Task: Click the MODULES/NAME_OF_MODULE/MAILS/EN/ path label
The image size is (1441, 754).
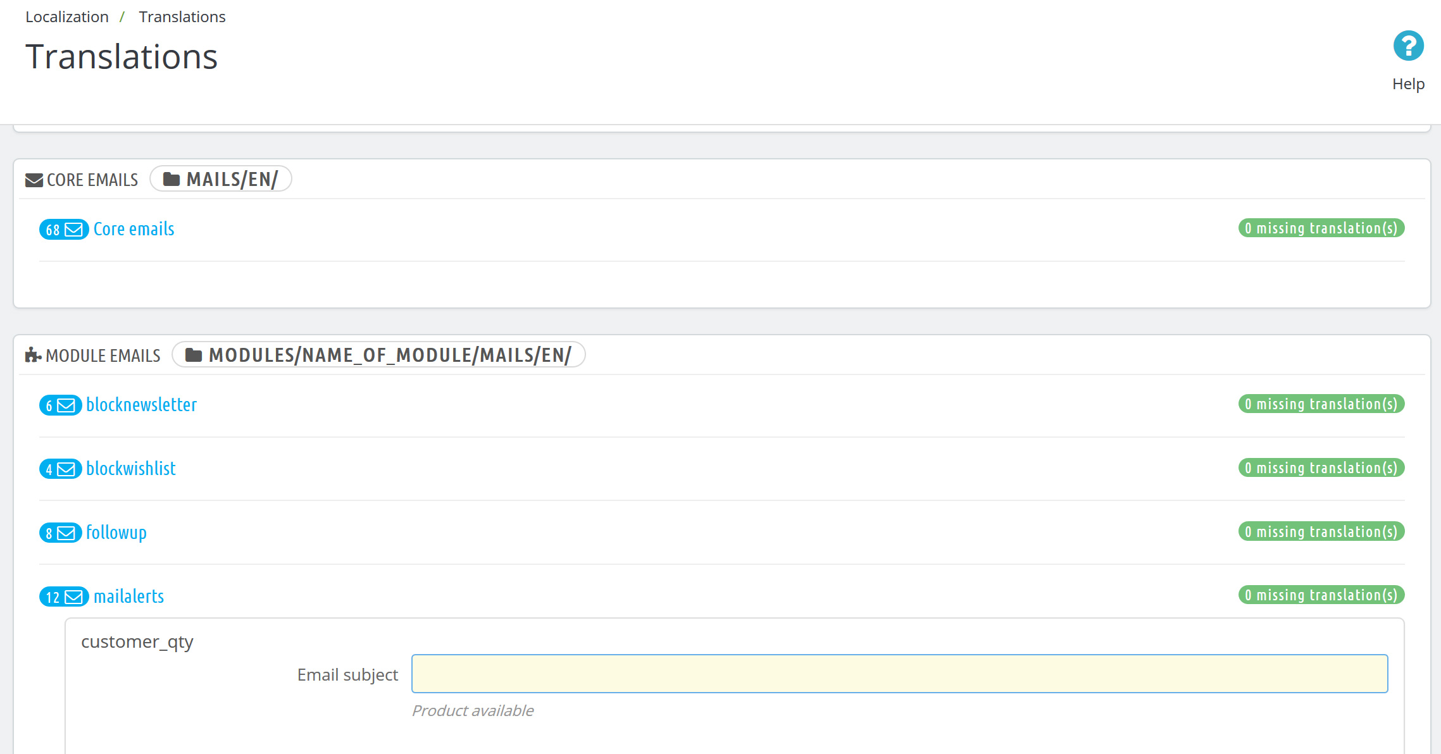Action: coord(389,355)
